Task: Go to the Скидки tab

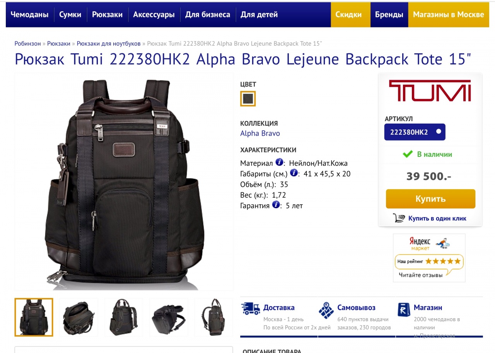Action: click(348, 15)
